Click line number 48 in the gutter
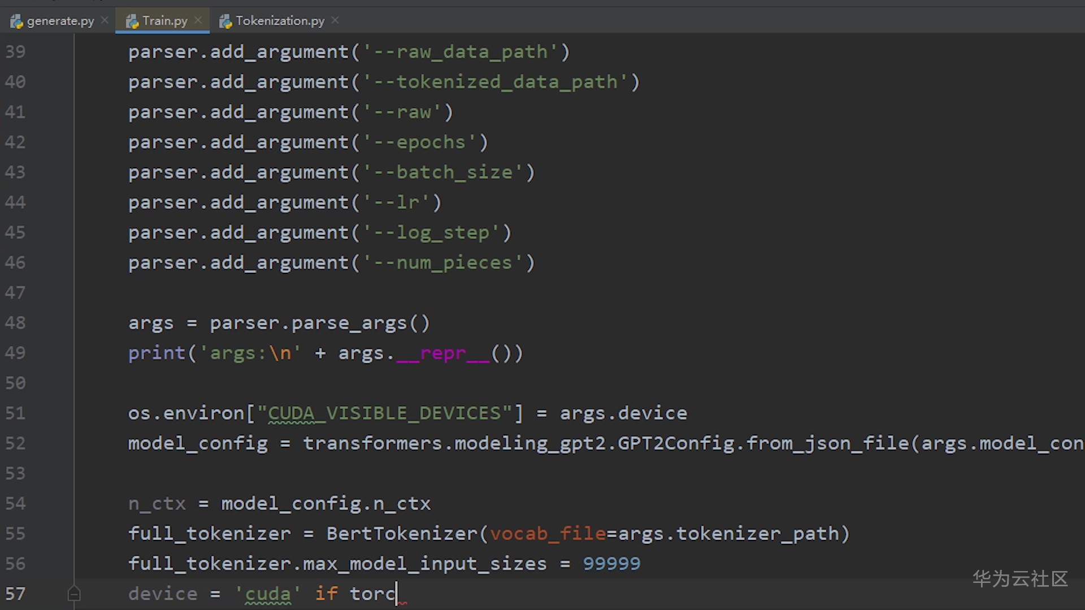The width and height of the screenshot is (1085, 610). coord(15,323)
